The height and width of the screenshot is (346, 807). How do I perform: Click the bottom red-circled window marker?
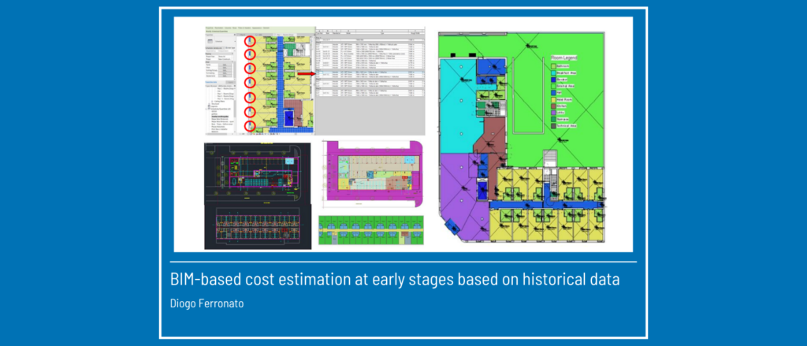click(250, 125)
